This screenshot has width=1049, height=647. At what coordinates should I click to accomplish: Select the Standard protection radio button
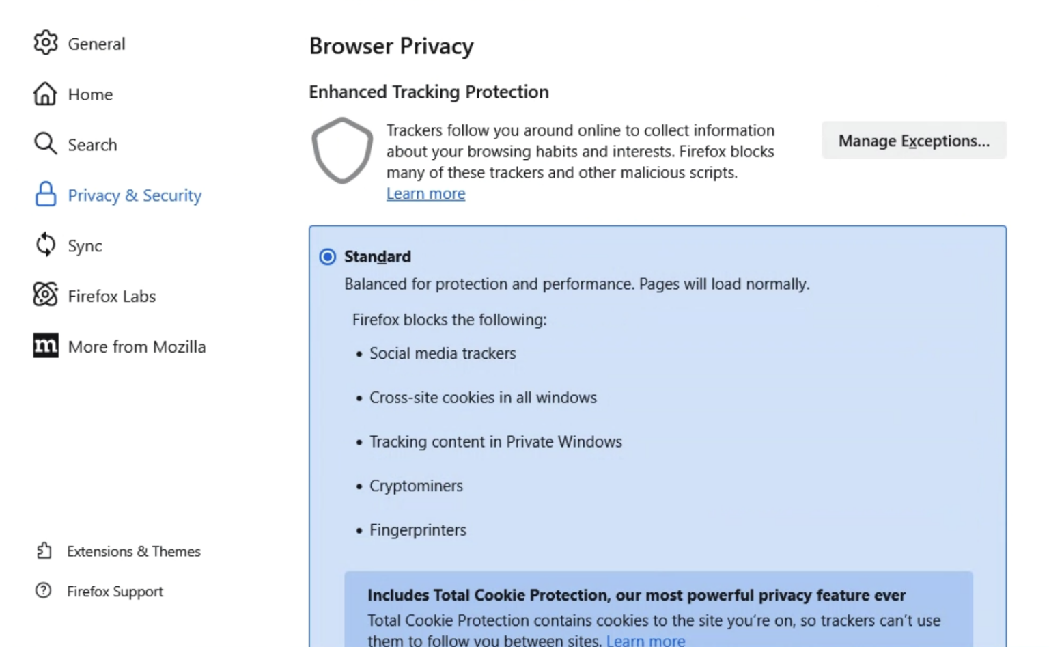coord(327,256)
